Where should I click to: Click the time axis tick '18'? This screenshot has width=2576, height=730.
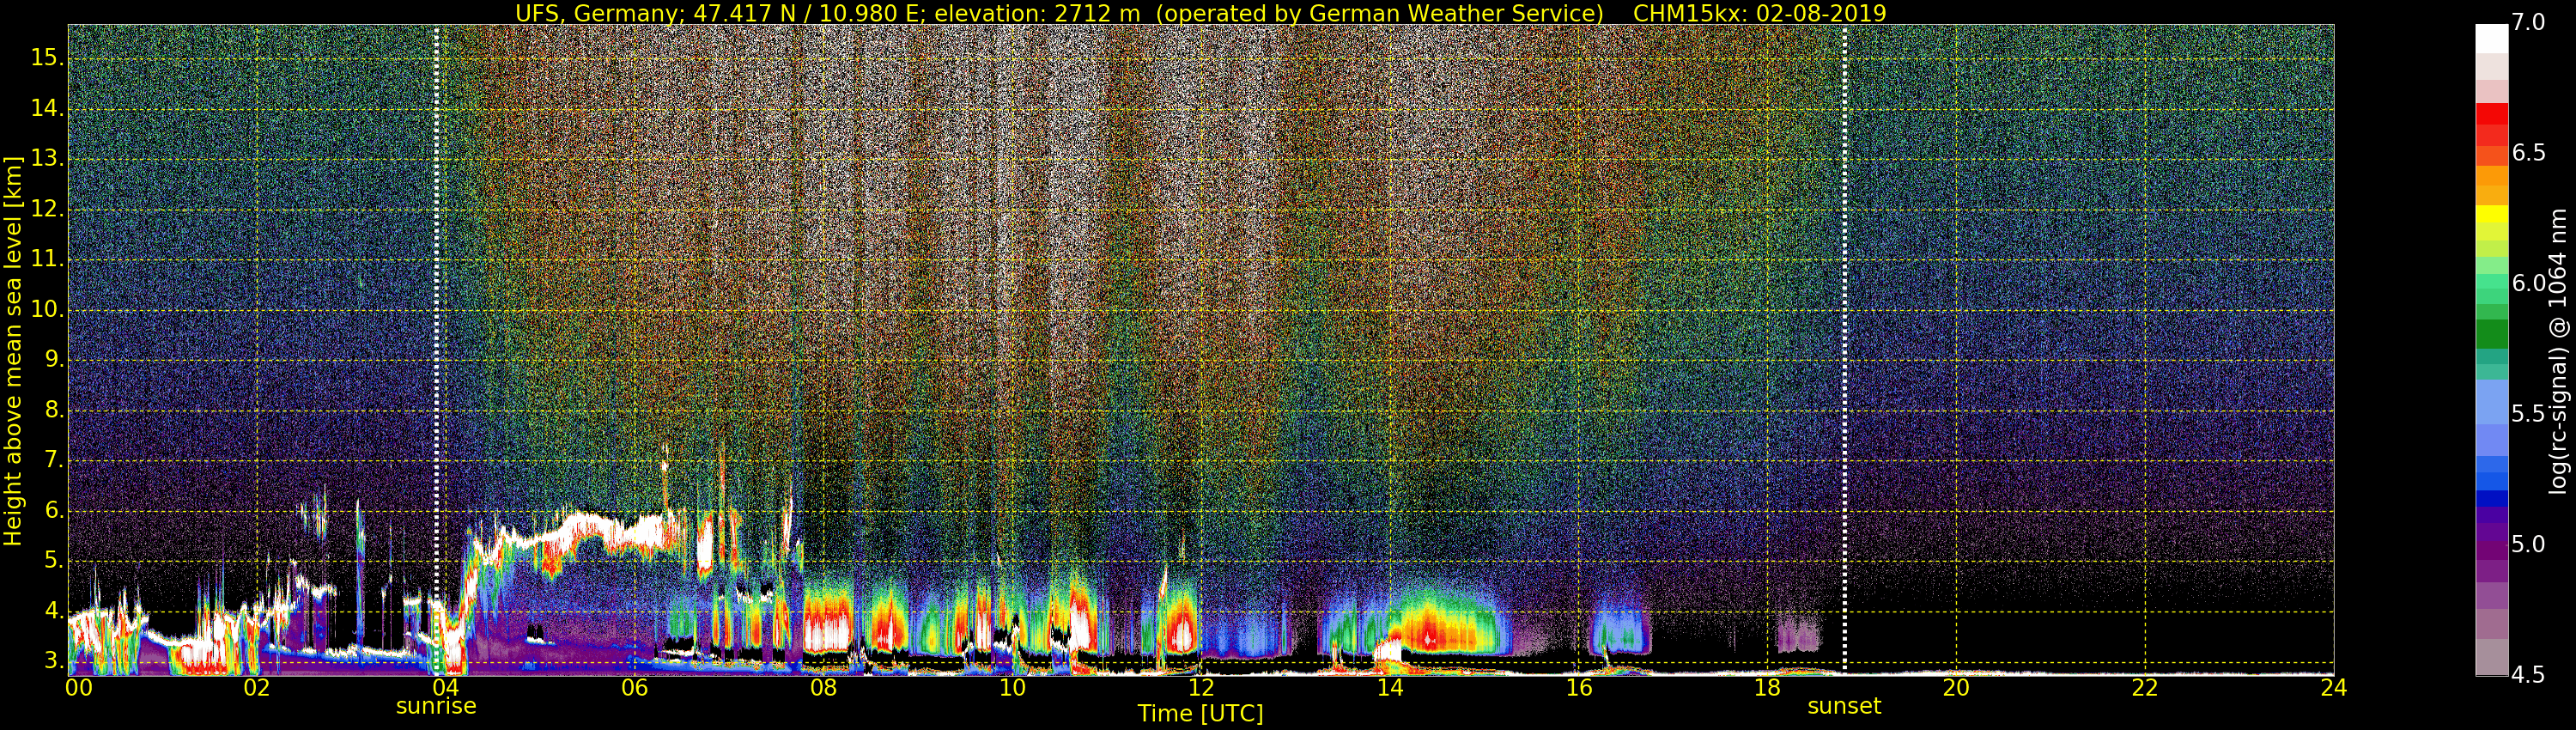(x=1767, y=688)
